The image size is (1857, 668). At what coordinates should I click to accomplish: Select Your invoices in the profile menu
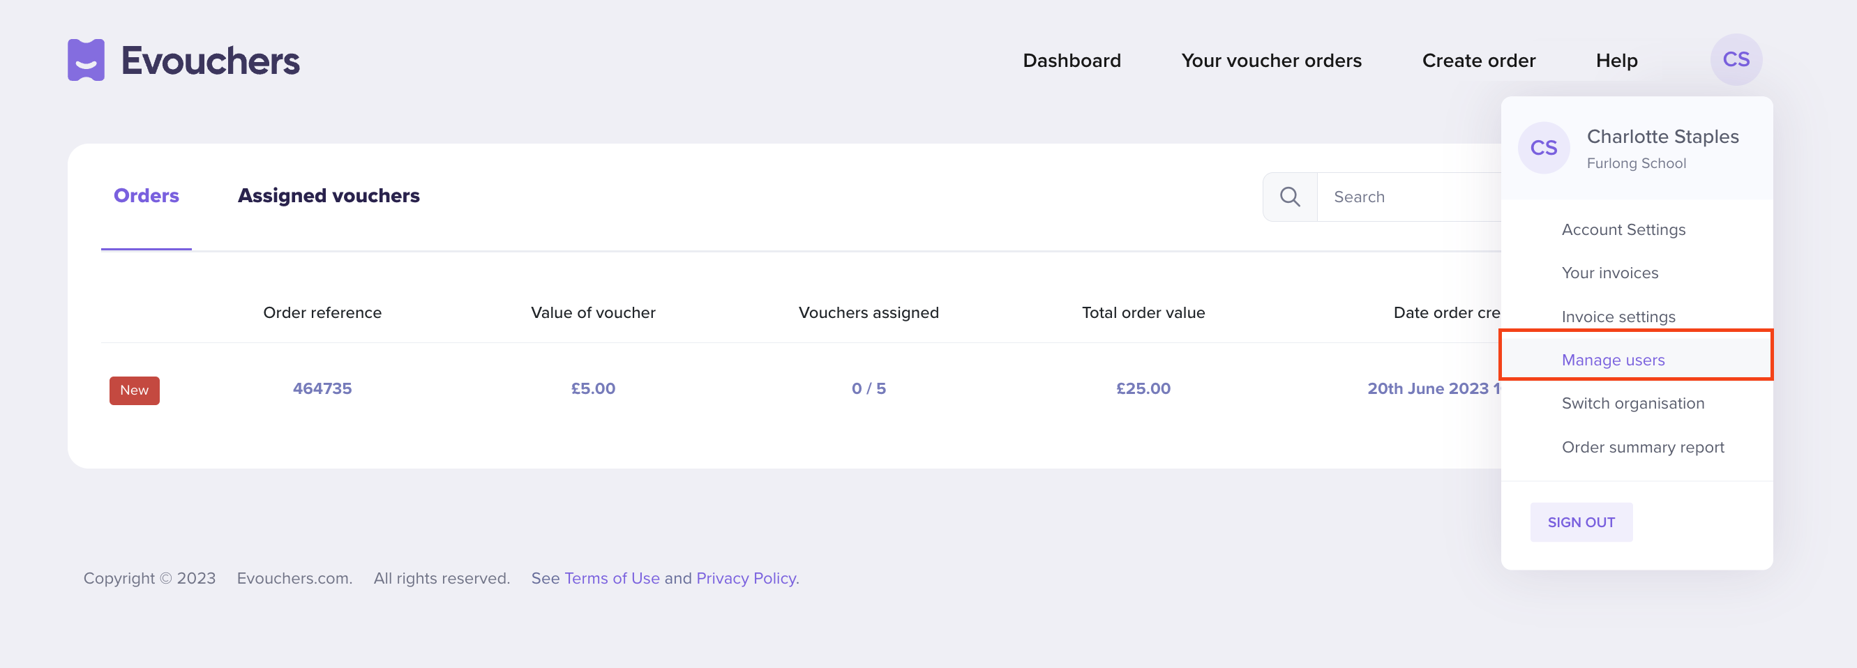pyautogui.click(x=1609, y=273)
